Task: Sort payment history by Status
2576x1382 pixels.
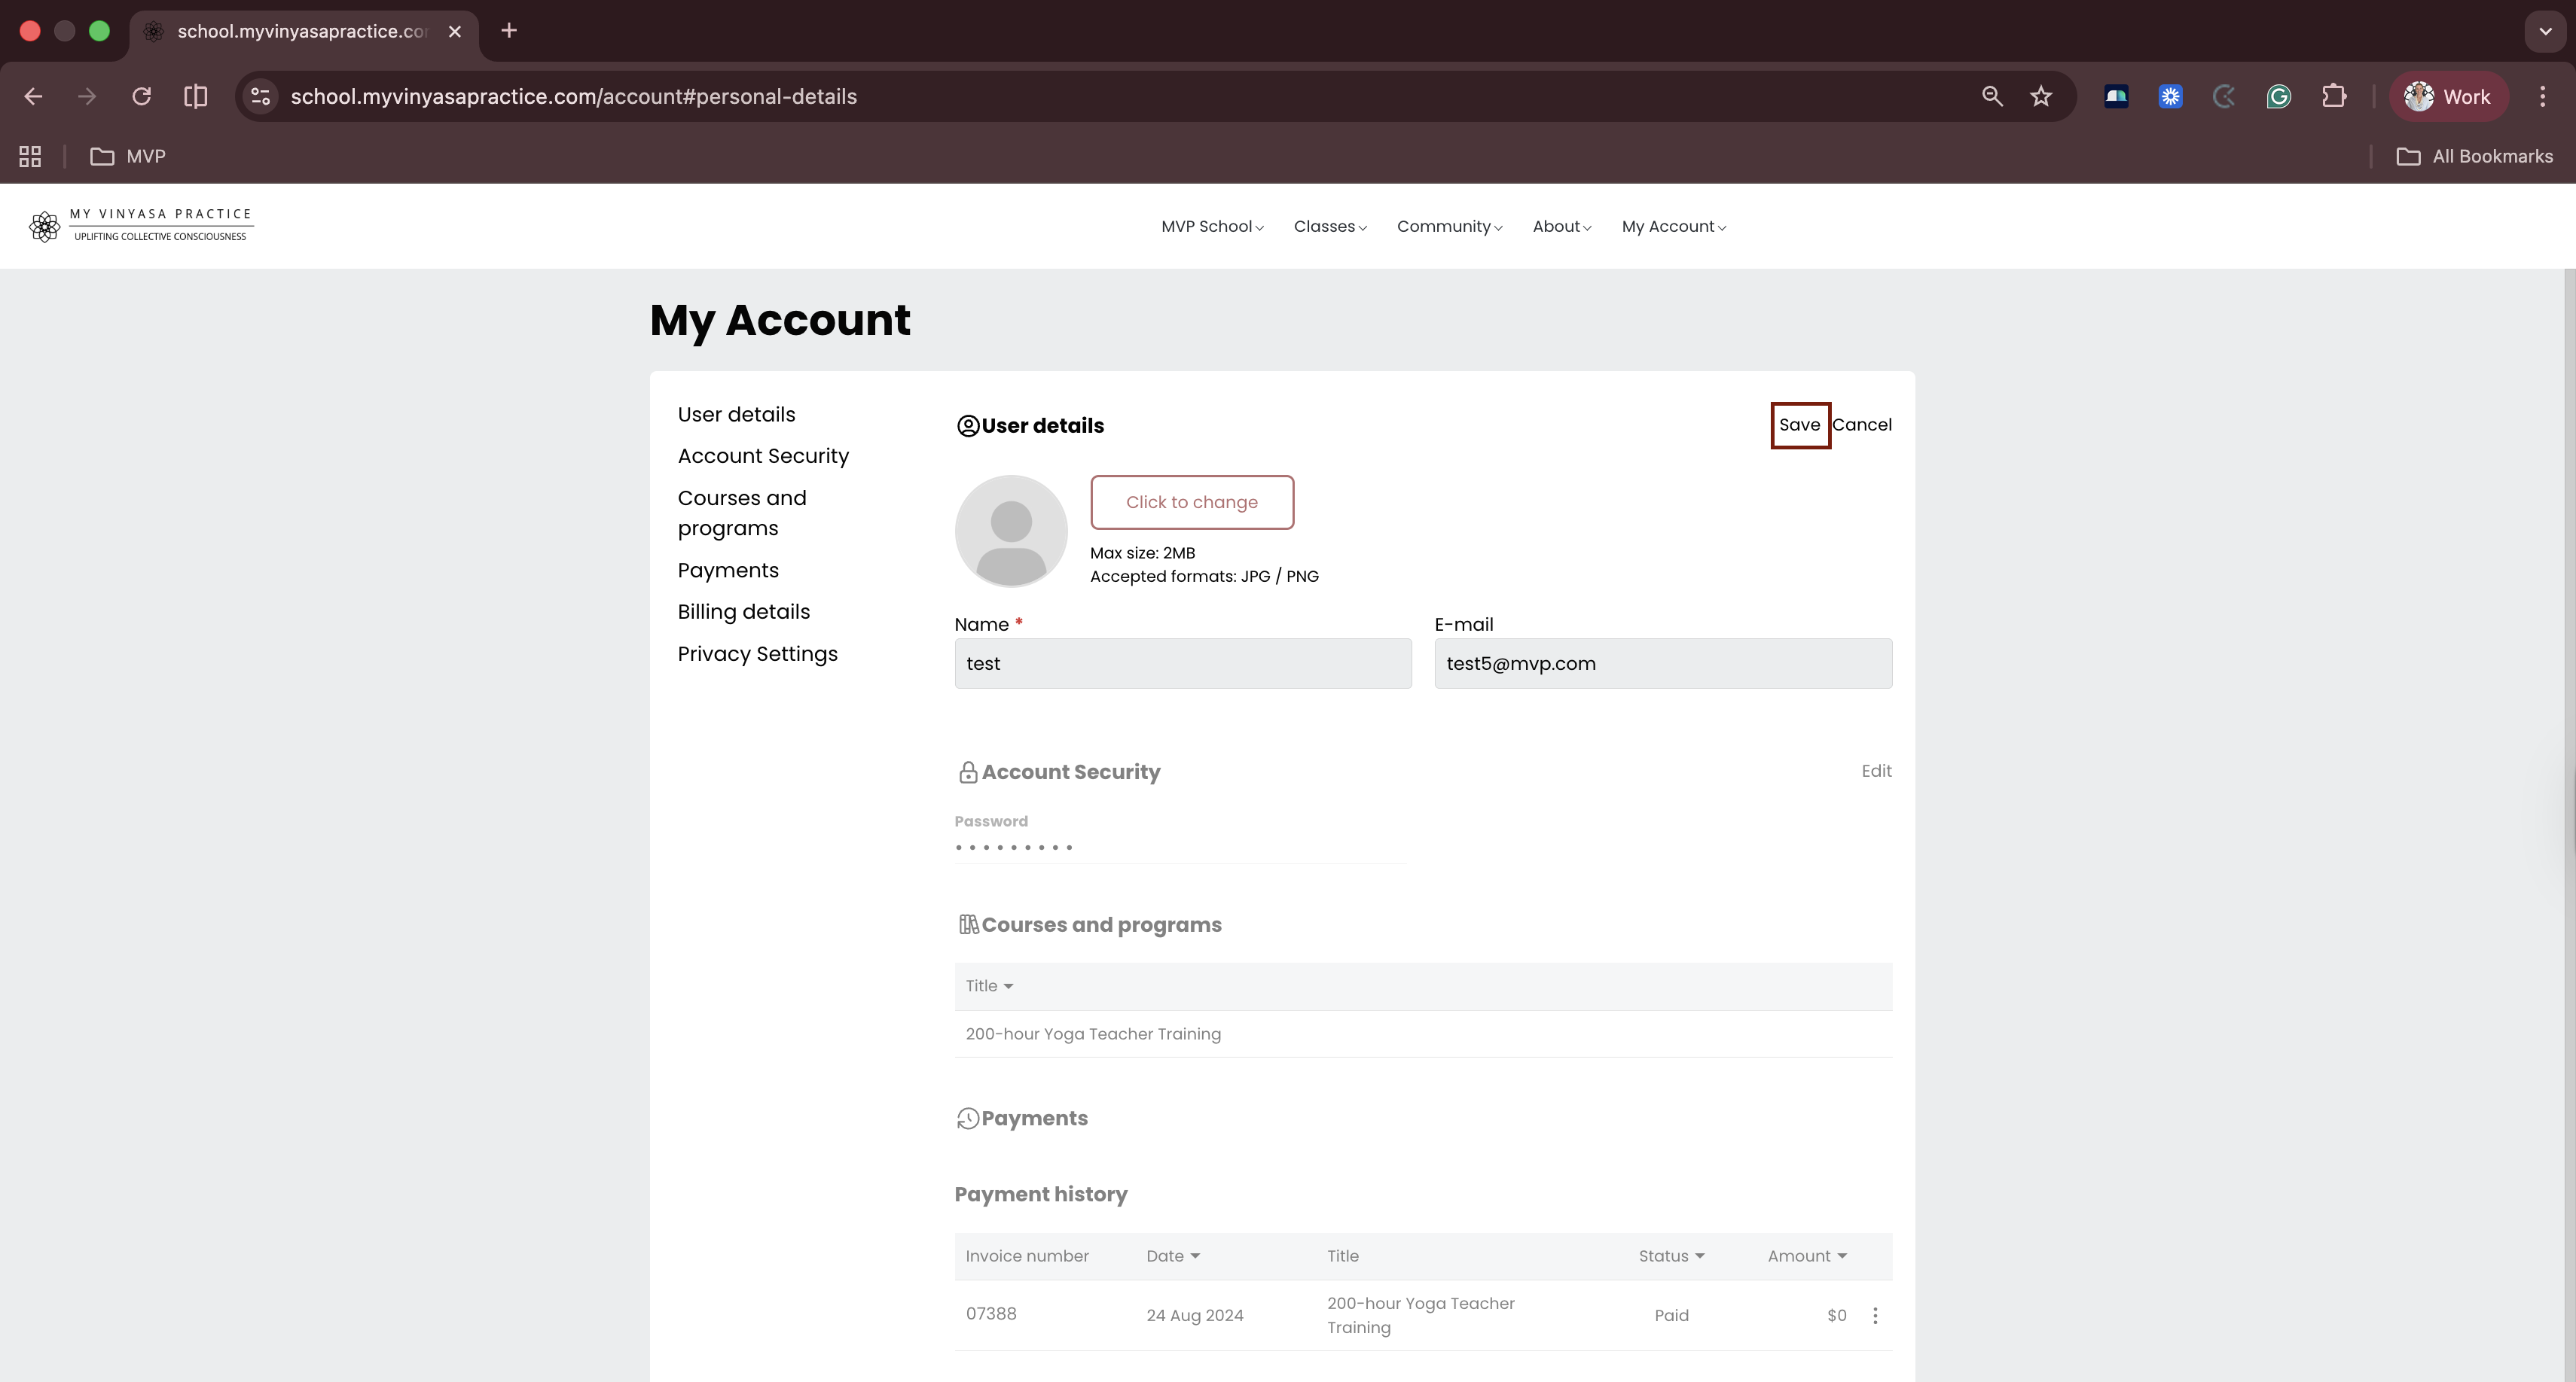Action: (x=1671, y=1256)
